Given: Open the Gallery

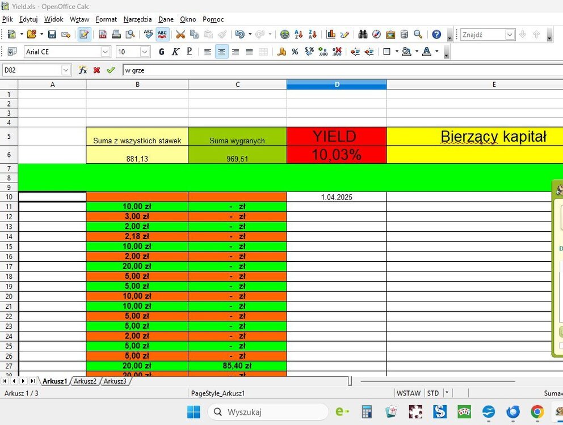Looking at the screenshot, I should point(390,35).
